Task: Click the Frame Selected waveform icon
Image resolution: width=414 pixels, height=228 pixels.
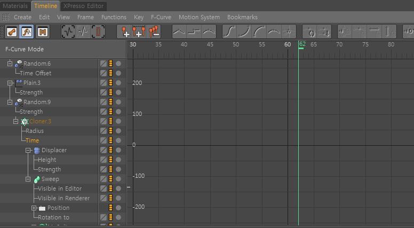Action: click(83, 32)
